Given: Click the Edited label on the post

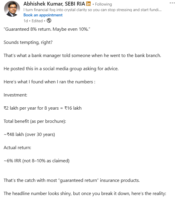Looking at the screenshot, I should click(x=37, y=21).
